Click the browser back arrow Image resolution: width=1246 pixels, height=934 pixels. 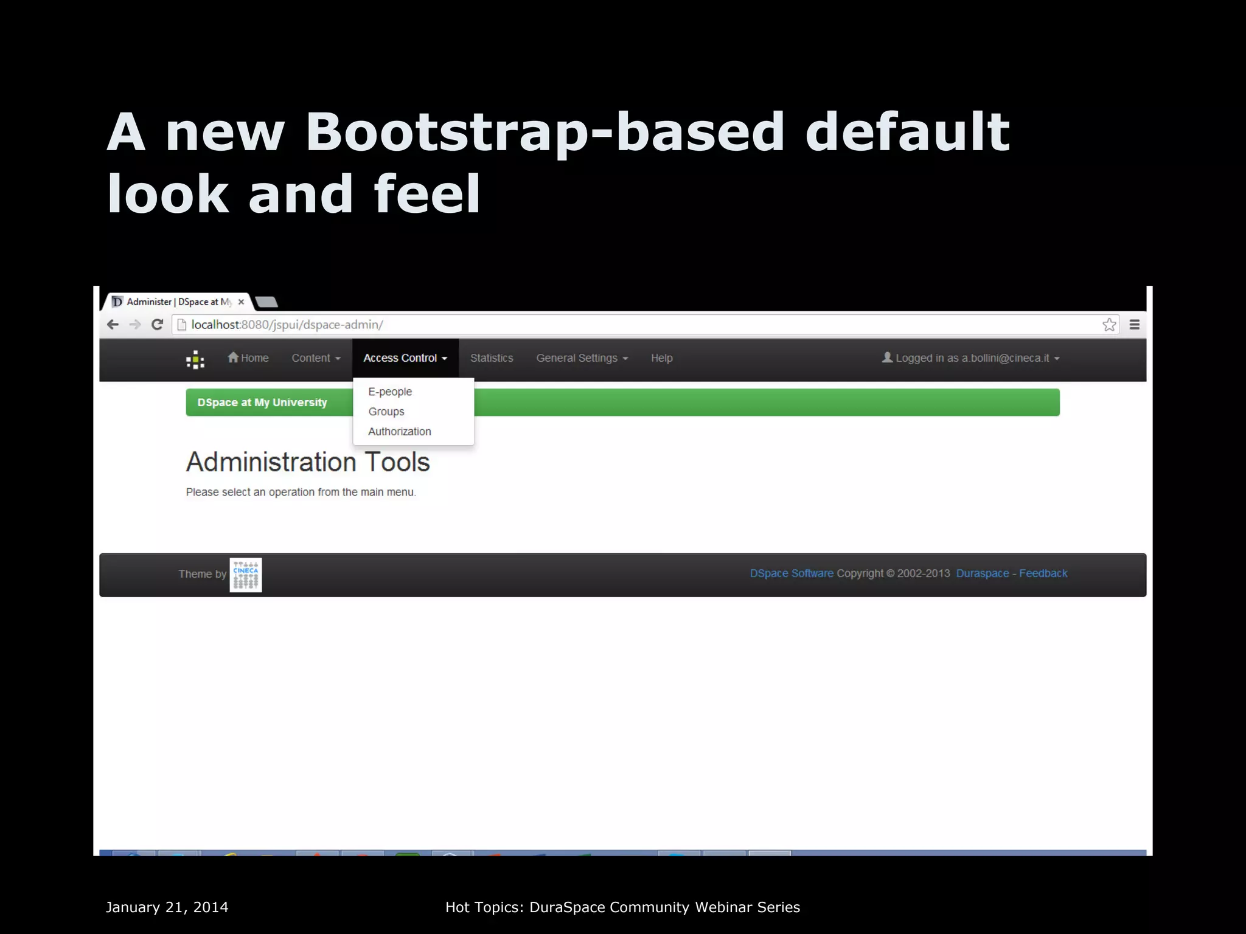[113, 325]
